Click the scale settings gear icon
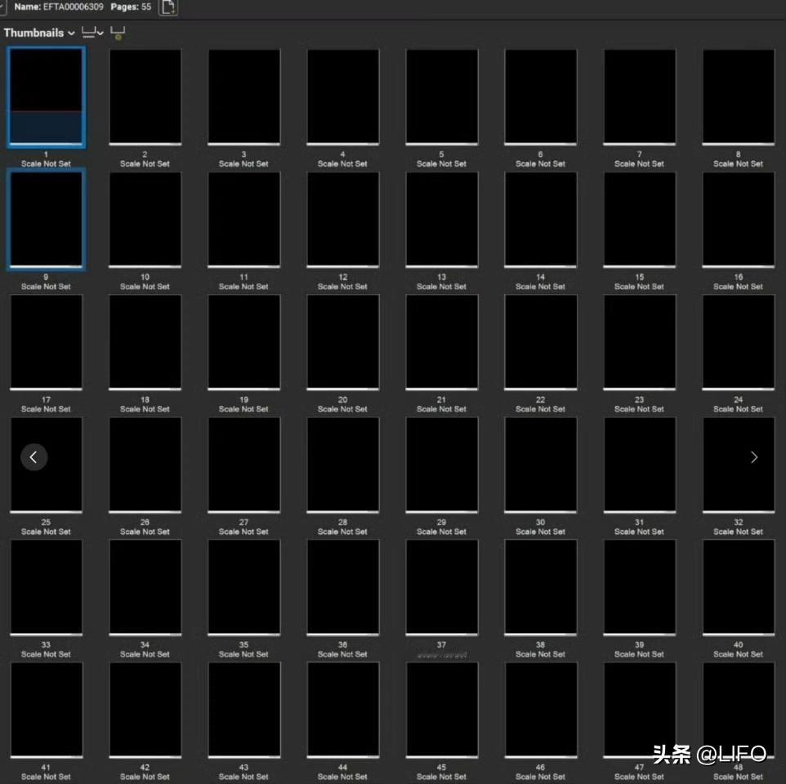The height and width of the screenshot is (784, 786). click(x=118, y=33)
